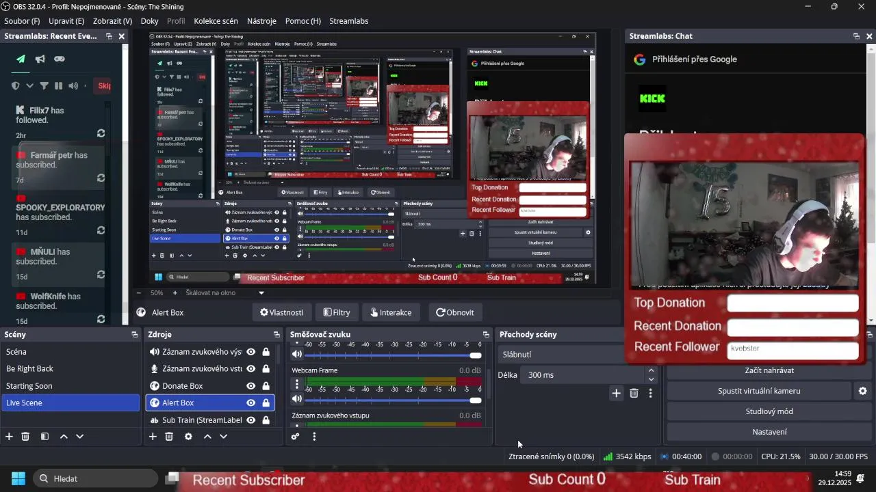Click the shield safe mode icon
Screen dimensions: 876x492
click(x=15, y=85)
